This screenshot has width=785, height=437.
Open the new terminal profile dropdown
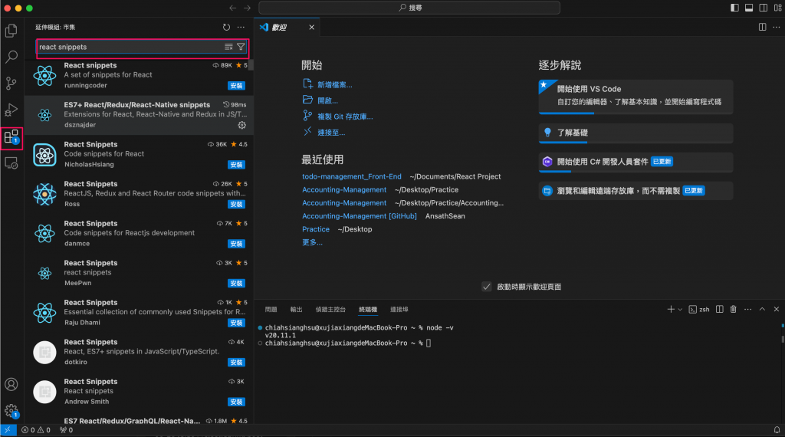click(x=680, y=310)
